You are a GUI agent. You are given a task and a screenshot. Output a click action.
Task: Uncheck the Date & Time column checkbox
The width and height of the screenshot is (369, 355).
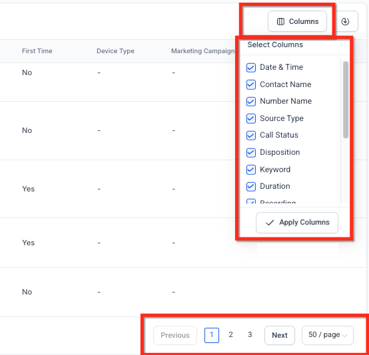click(x=251, y=67)
